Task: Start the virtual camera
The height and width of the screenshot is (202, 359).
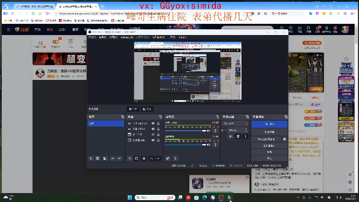Action: 266,139
